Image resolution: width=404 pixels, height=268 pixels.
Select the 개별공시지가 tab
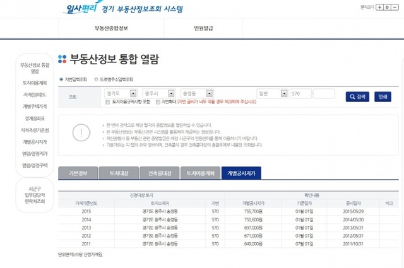(x=241, y=173)
